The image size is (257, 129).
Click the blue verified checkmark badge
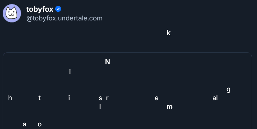coord(58,9)
